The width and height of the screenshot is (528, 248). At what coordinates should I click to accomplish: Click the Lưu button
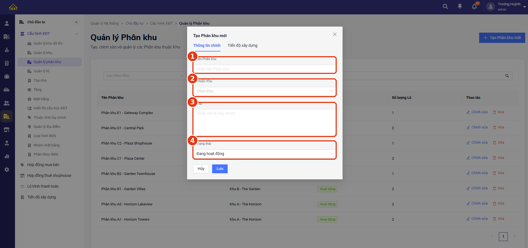coord(220,169)
